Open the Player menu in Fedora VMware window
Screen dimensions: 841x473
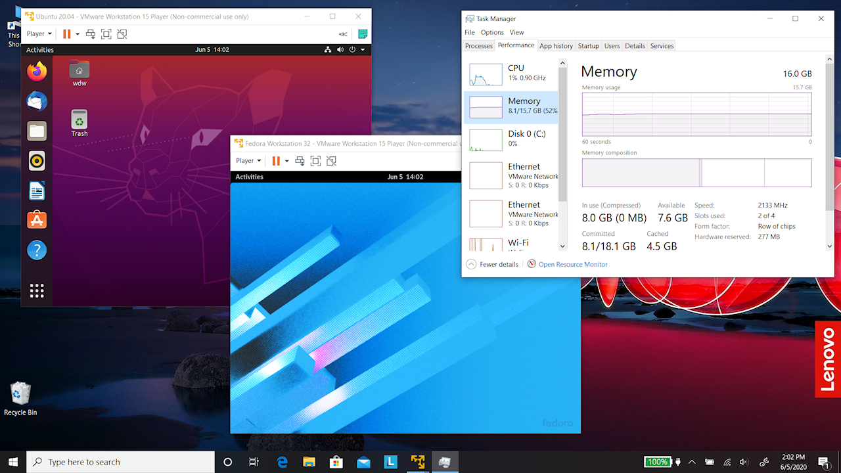[x=248, y=160]
